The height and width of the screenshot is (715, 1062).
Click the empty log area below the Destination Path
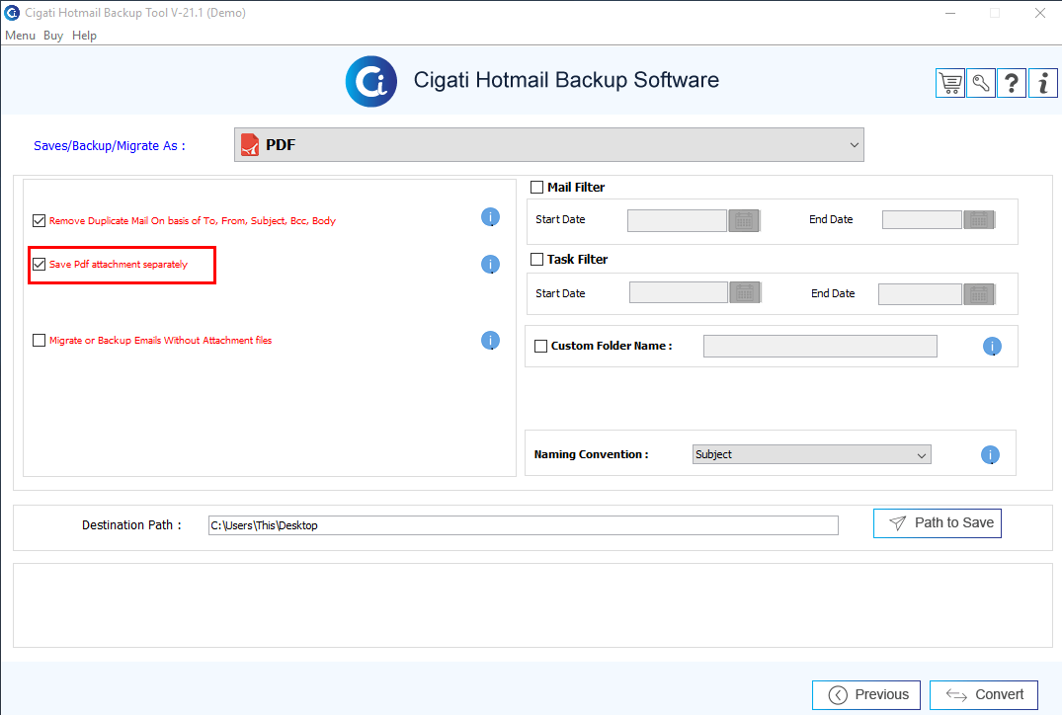532,605
